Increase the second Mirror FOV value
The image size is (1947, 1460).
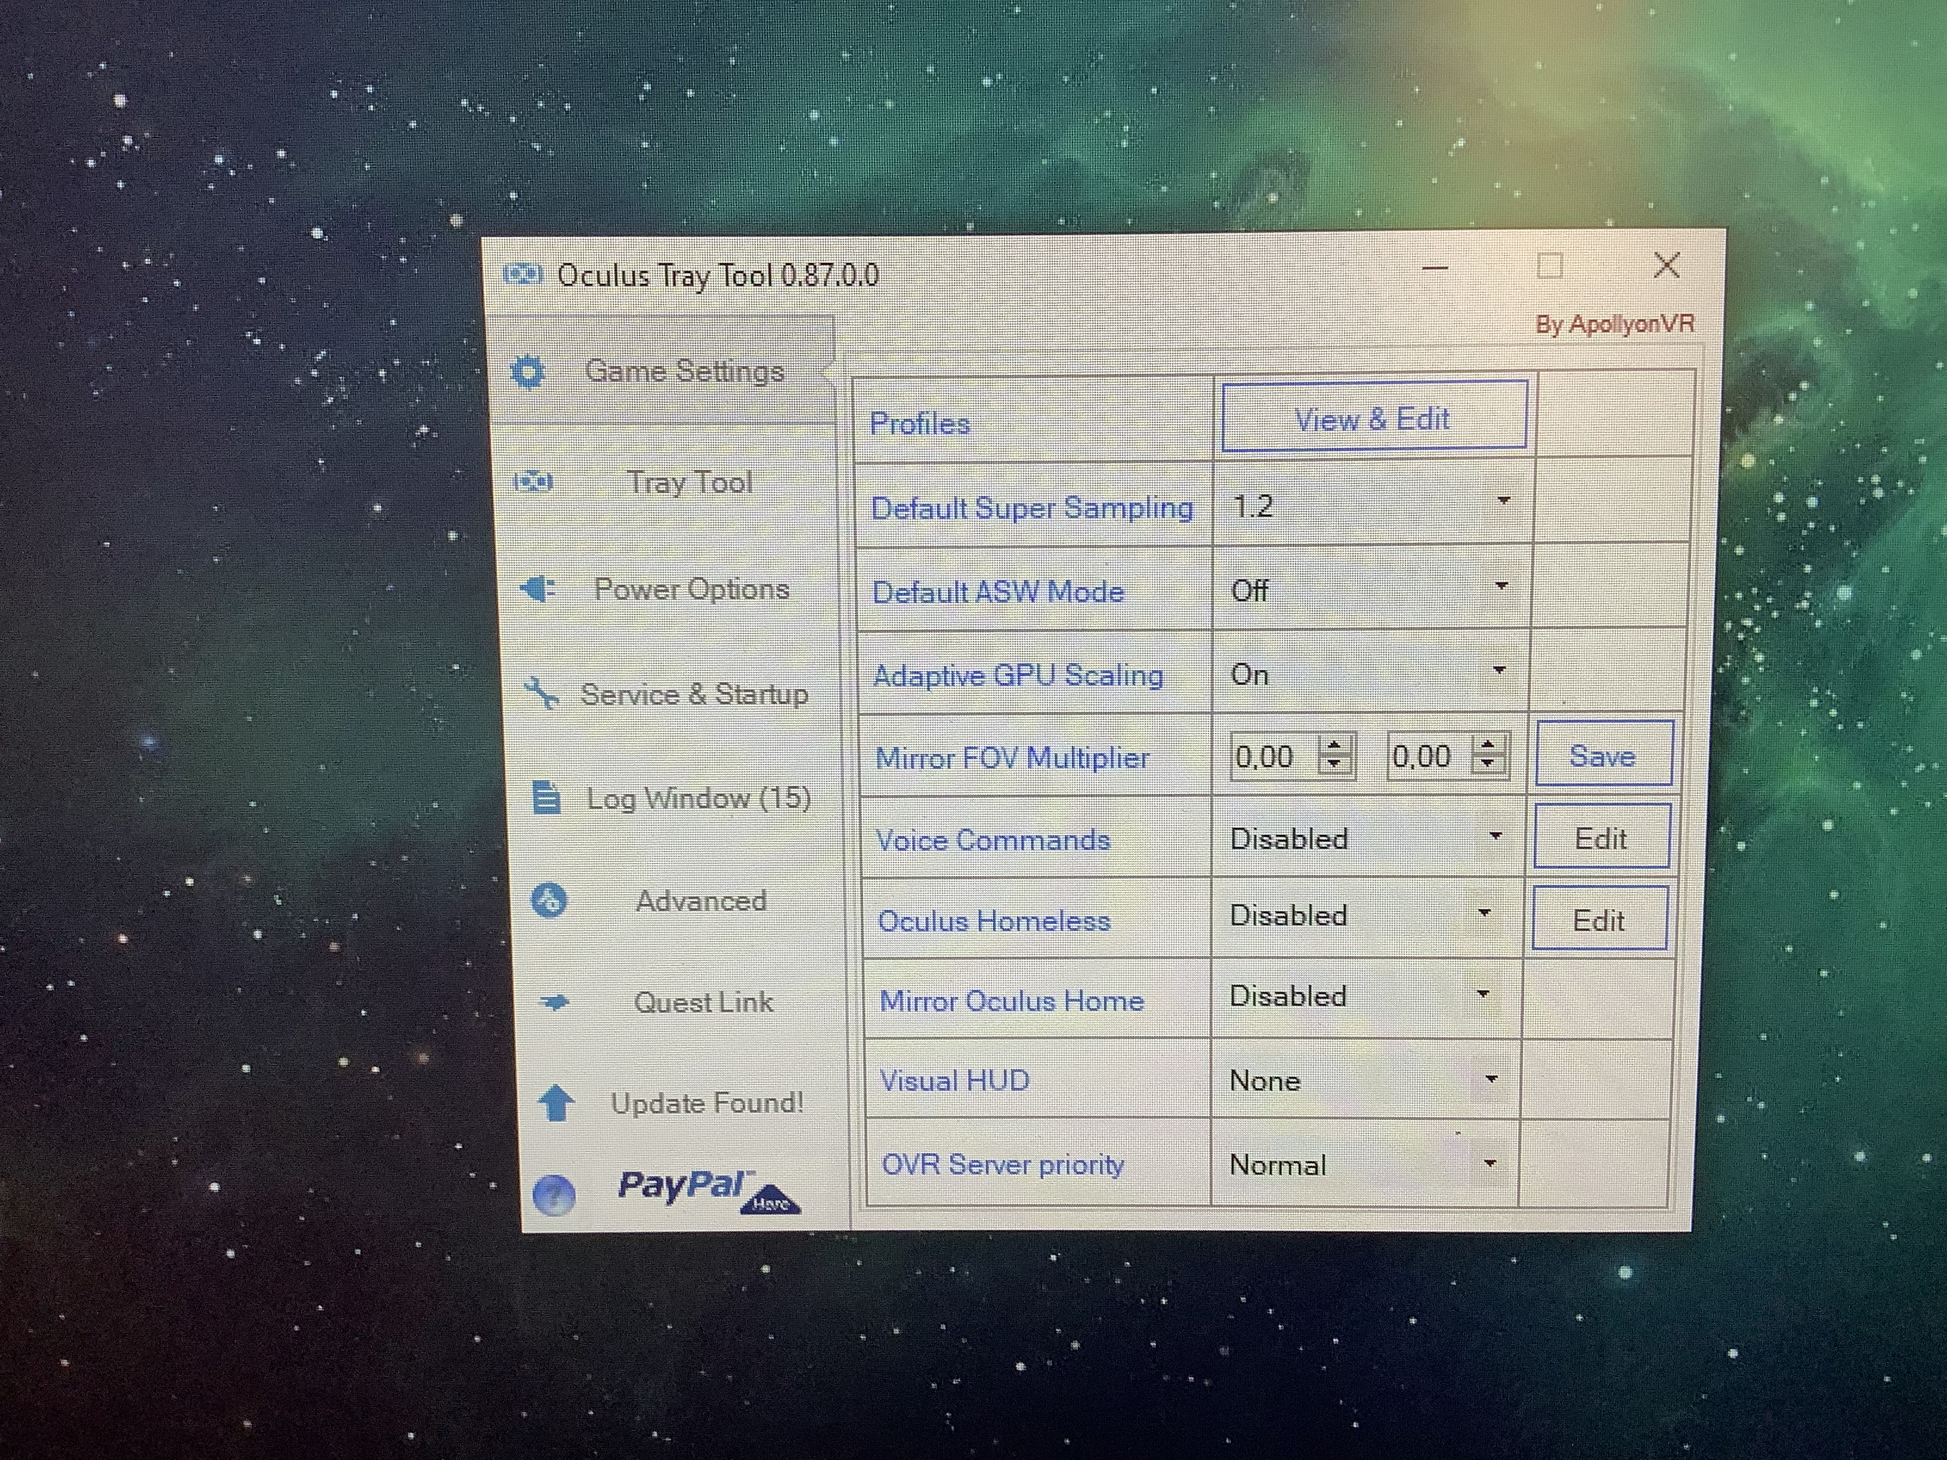(1488, 744)
